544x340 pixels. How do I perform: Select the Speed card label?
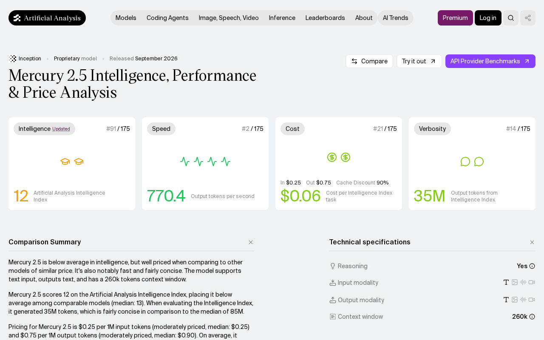coord(161,129)
